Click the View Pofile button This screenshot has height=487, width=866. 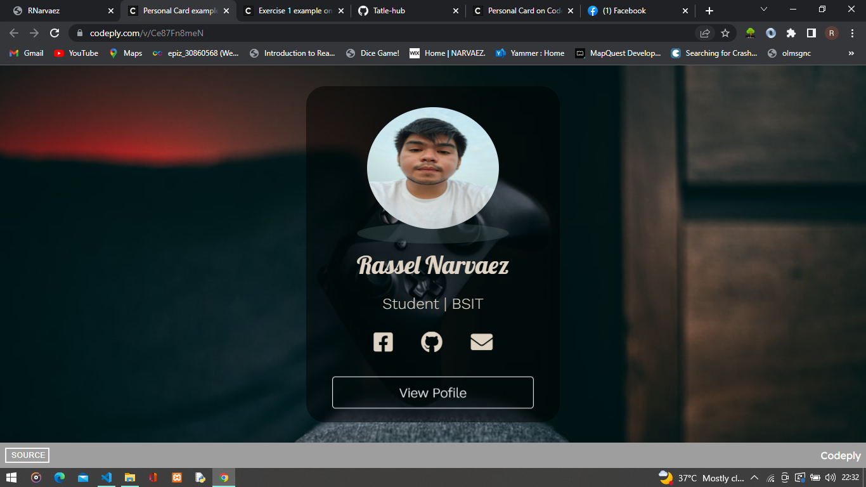(432, 393)
